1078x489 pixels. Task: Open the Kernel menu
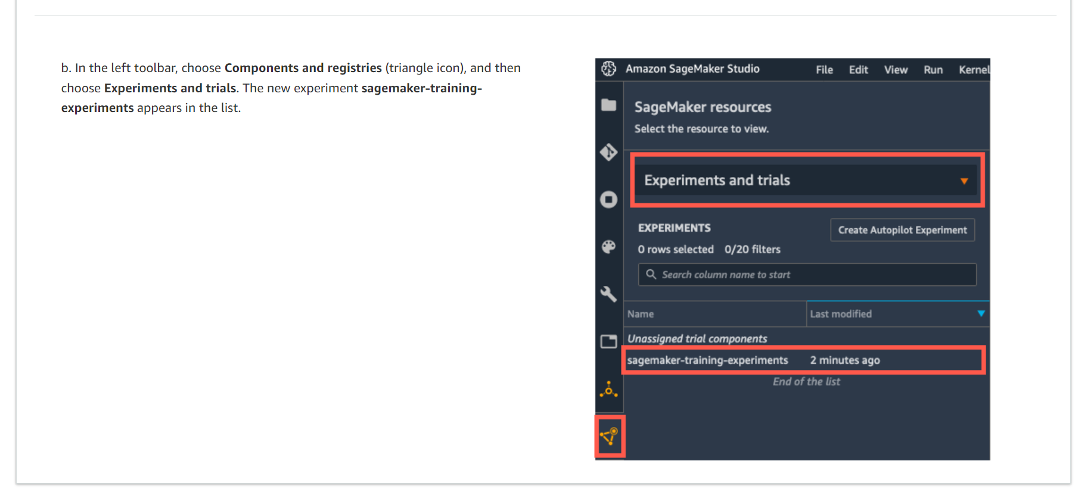[974, 70]
